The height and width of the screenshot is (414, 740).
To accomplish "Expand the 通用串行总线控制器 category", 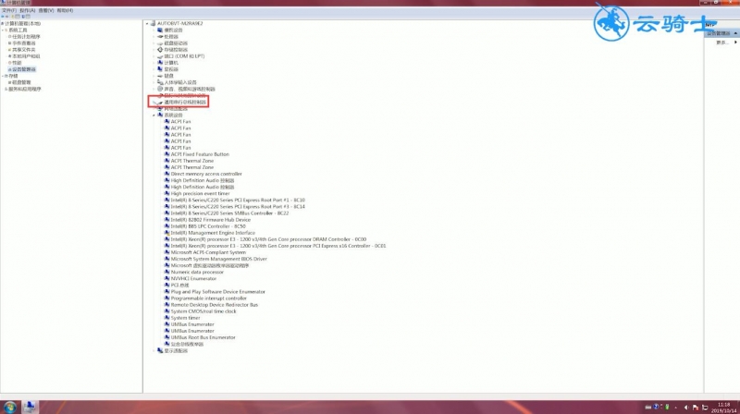I will pos(154,102).
